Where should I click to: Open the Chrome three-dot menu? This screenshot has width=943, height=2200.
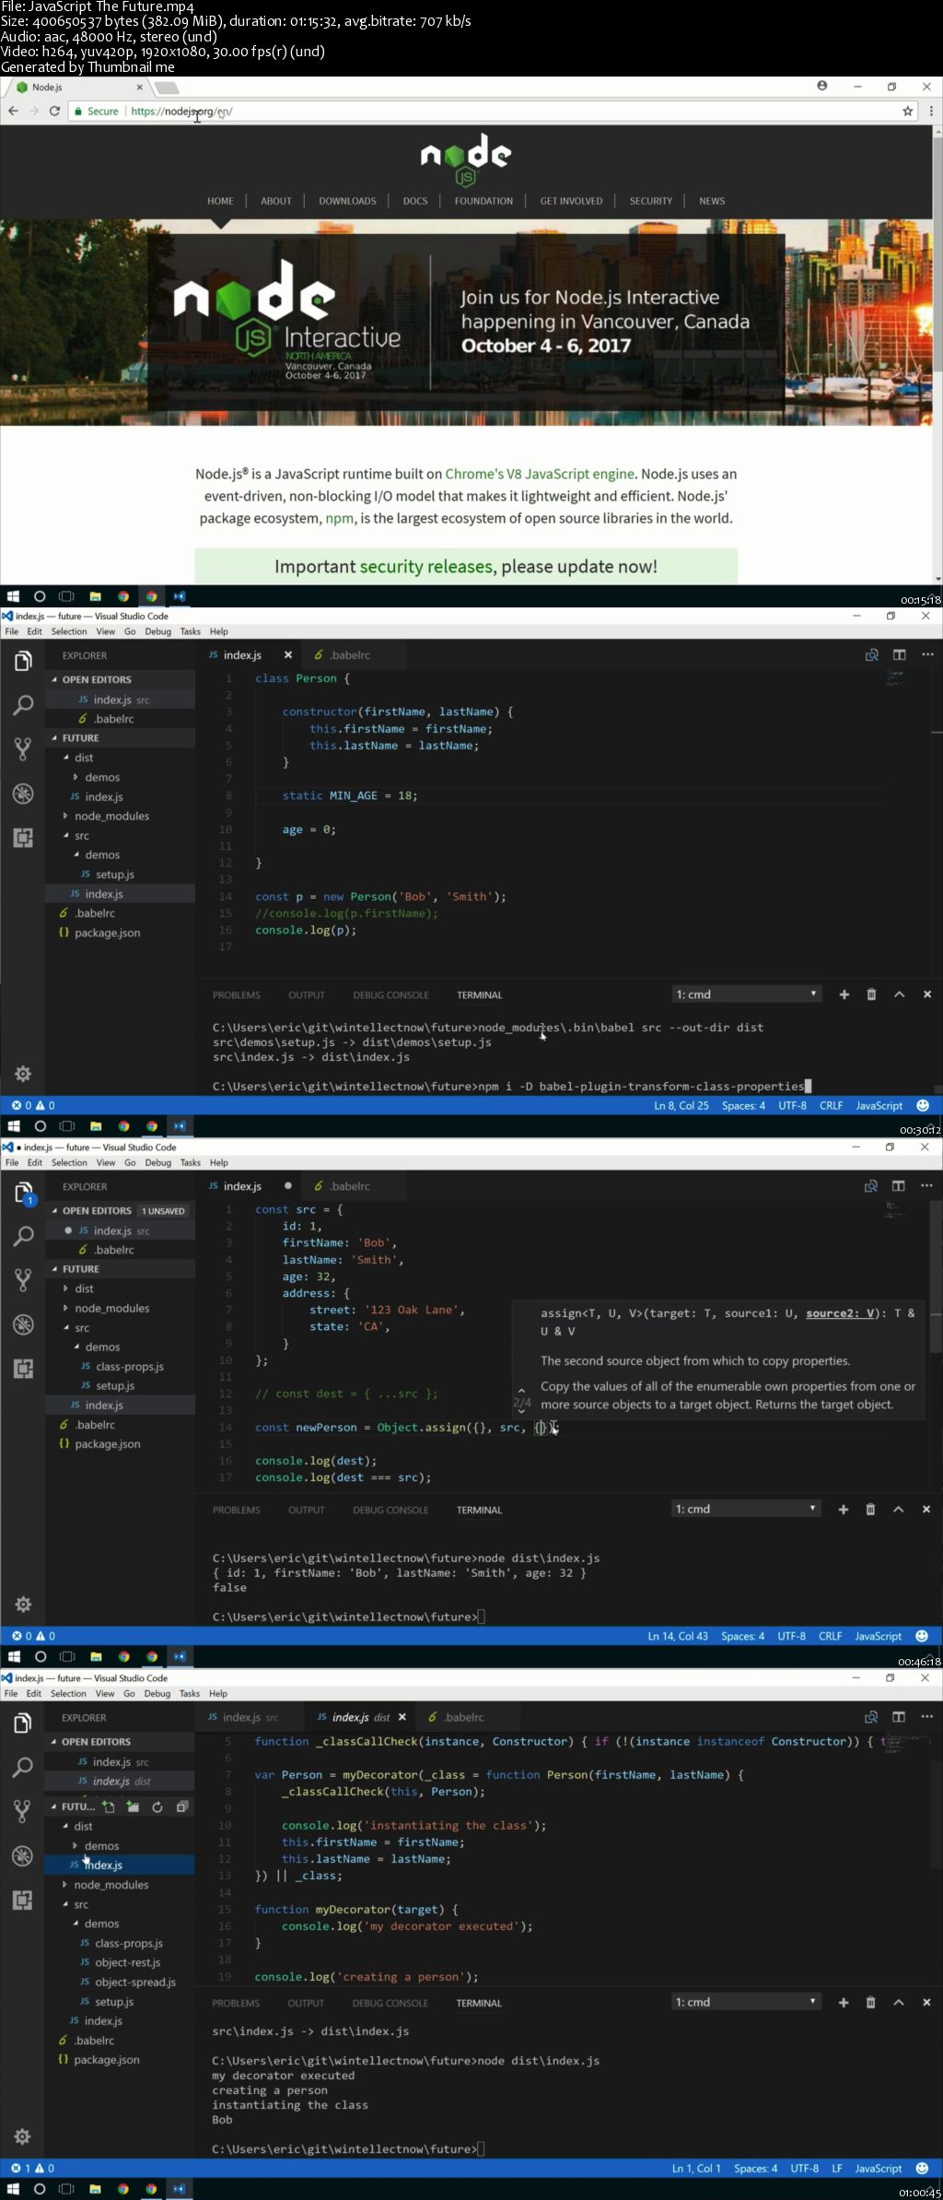coord(930,112)
